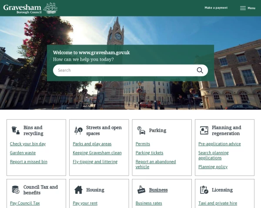Open the Business section heading
Image resolution: width=261 pixels, height=208 pixels.
tap(158, 190)
